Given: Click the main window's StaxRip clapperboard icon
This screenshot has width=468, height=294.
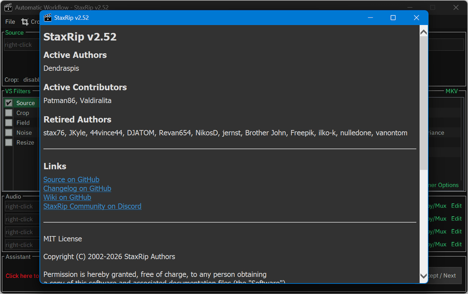Looking at the screenshot, I should pos(8,7).
